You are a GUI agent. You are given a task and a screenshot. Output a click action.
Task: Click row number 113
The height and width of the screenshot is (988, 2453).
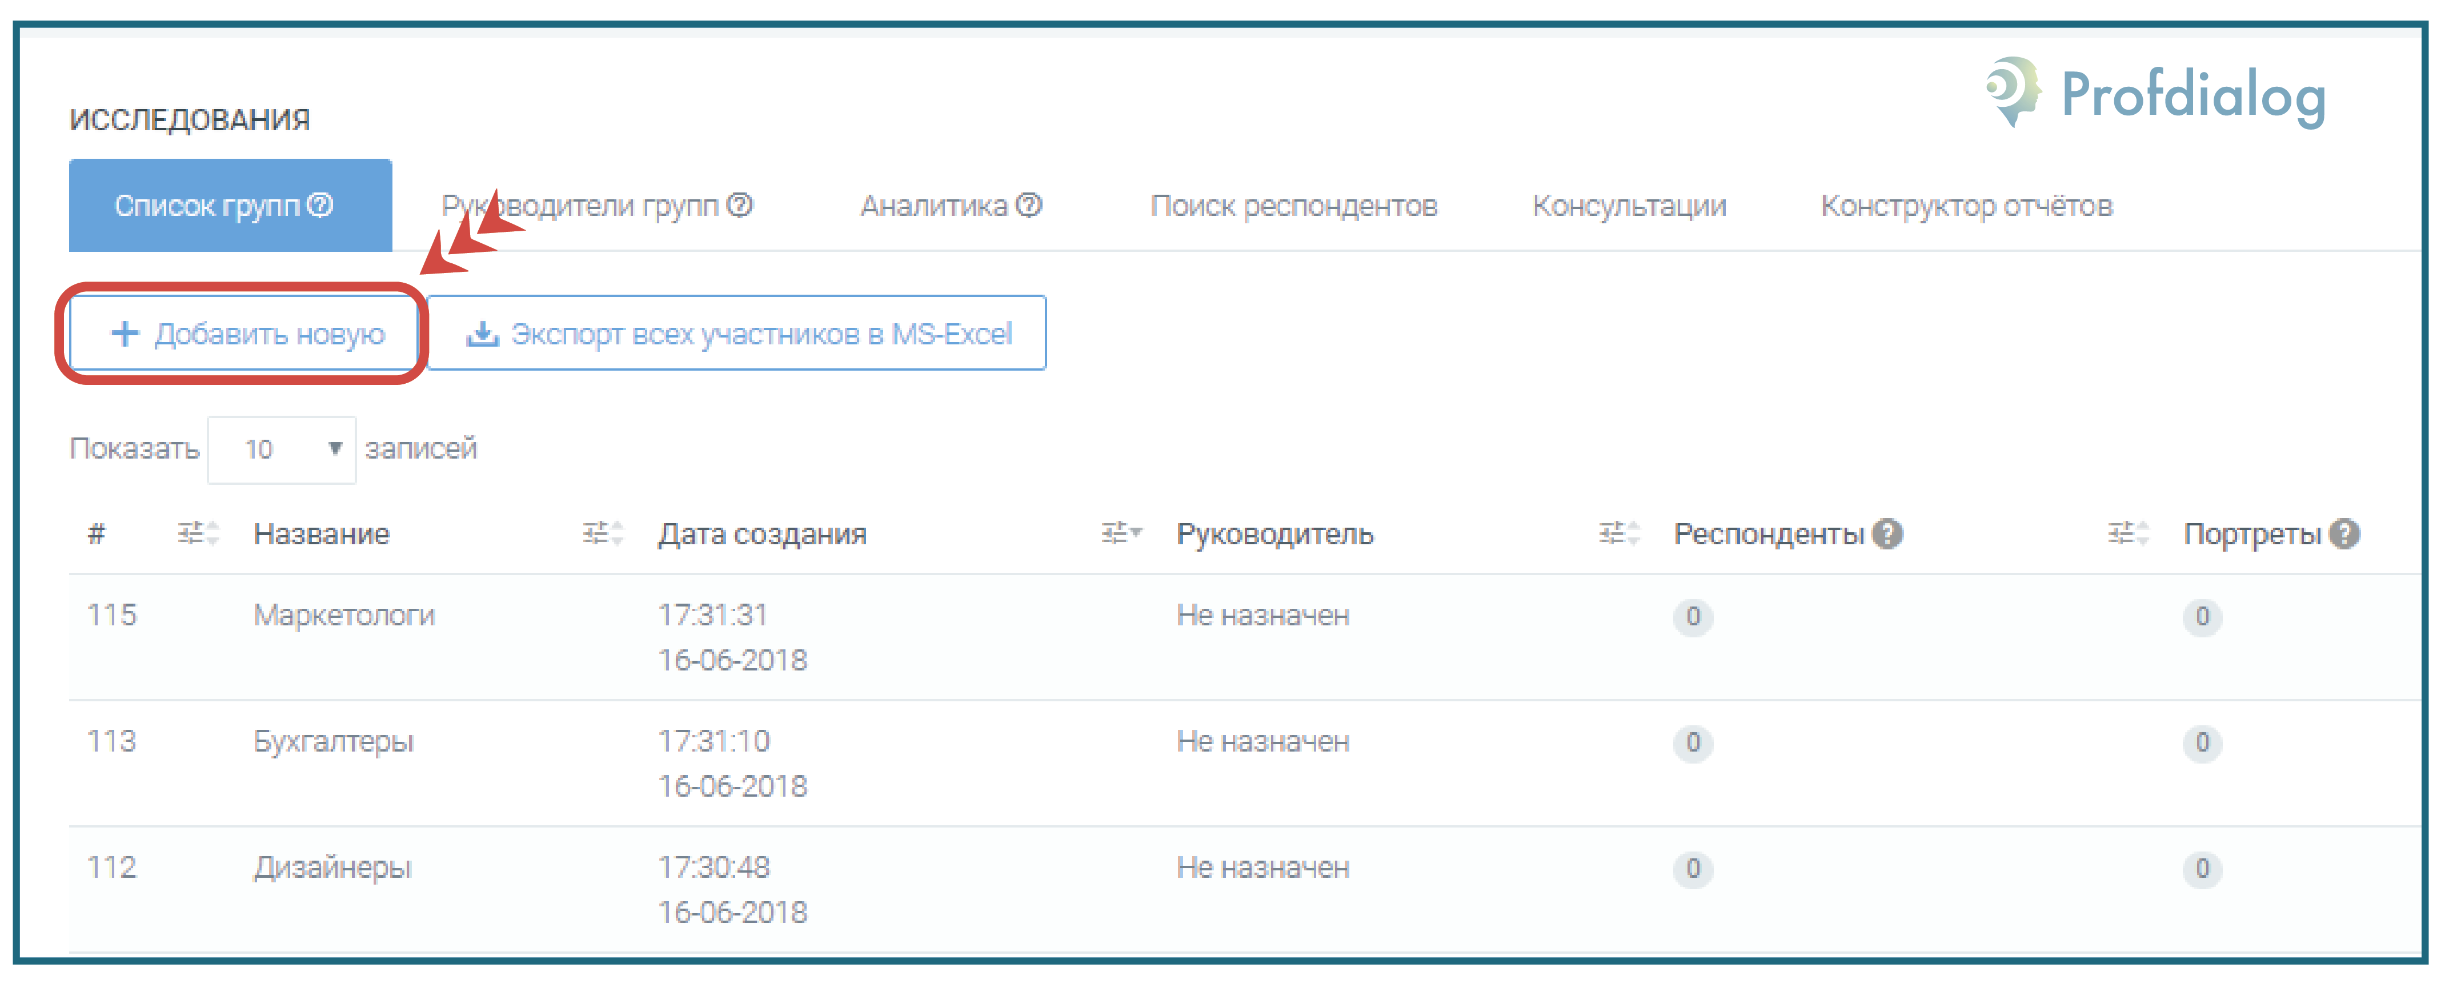111,741
